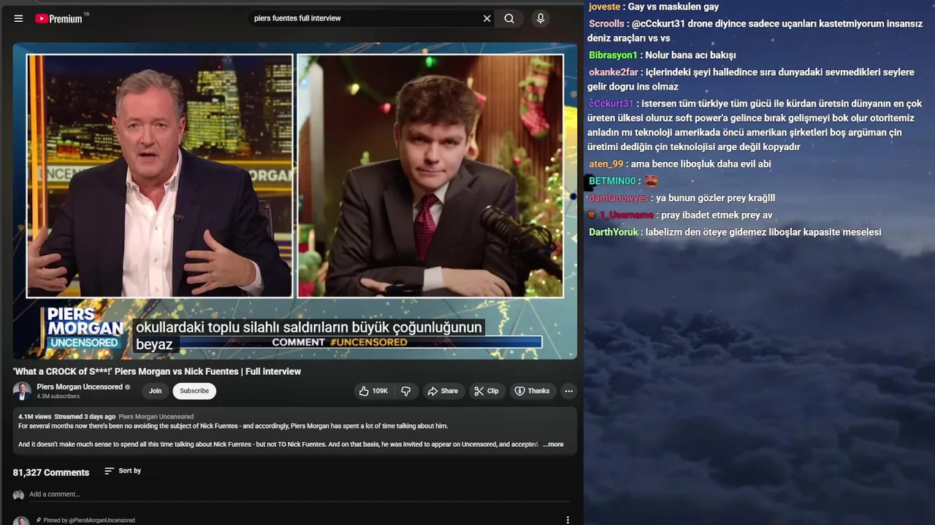Click the video title text
The width and height of the screenshot is (935, 525).
[157, 371]
